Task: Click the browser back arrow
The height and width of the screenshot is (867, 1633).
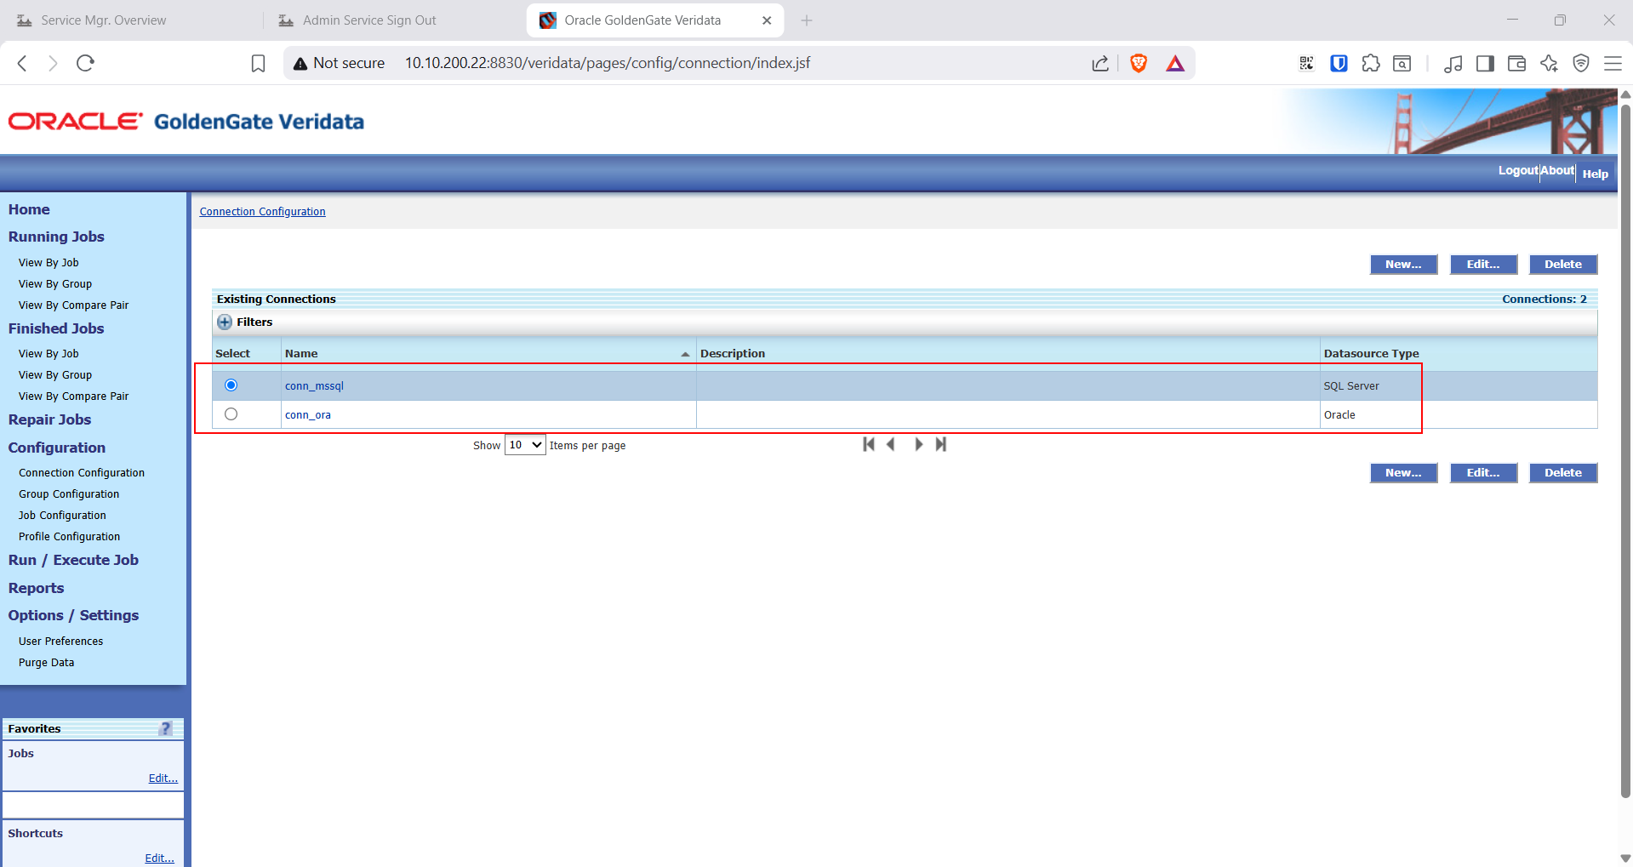Action: tap(23, 63)
